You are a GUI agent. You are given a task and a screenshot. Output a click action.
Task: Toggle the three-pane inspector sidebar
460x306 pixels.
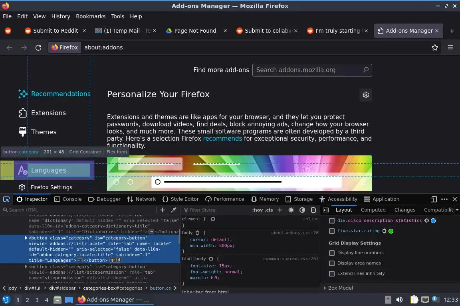coord(326,210)
